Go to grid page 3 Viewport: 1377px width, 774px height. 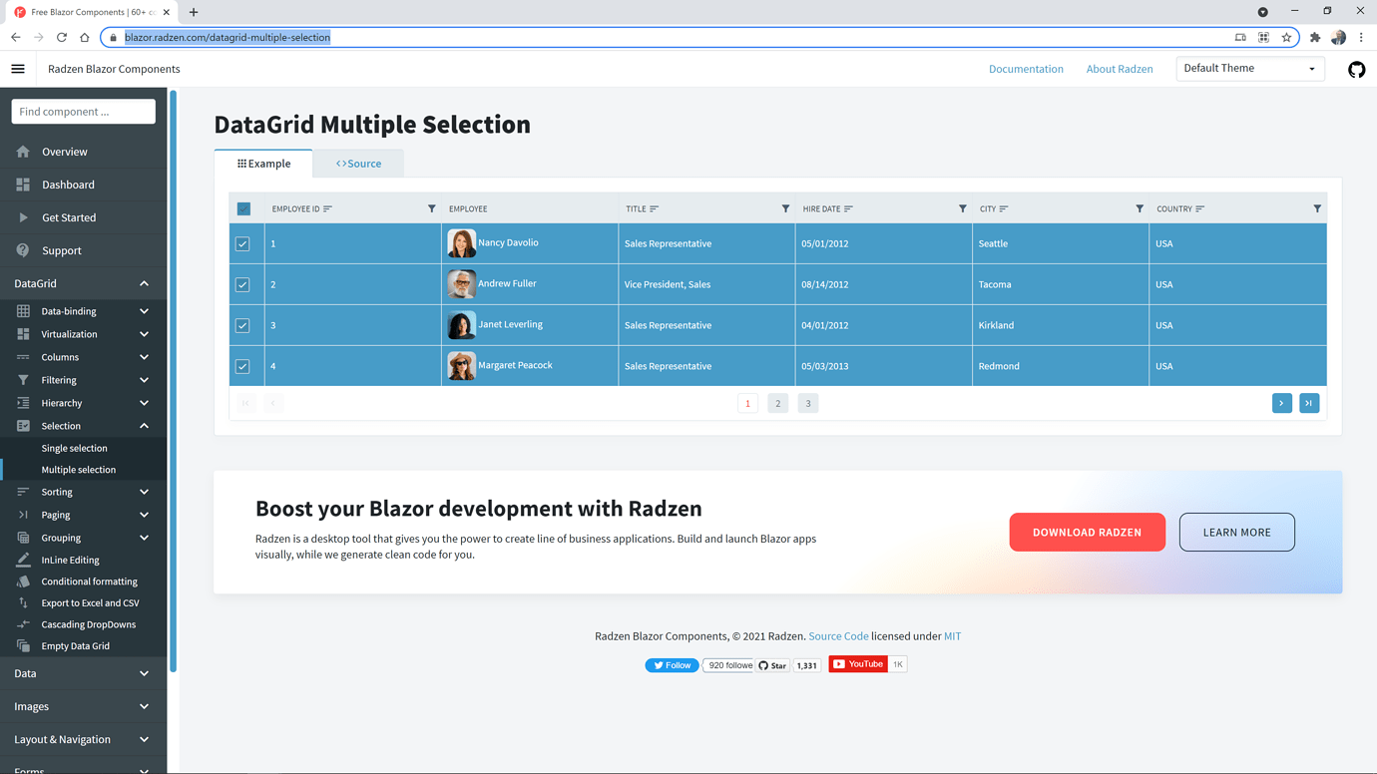808,403
